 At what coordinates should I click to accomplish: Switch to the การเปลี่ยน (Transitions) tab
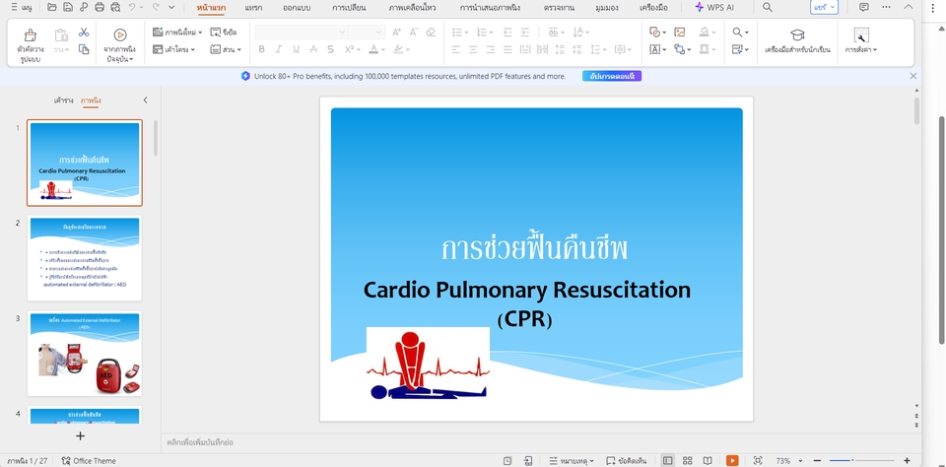click(x=348, y=8)
